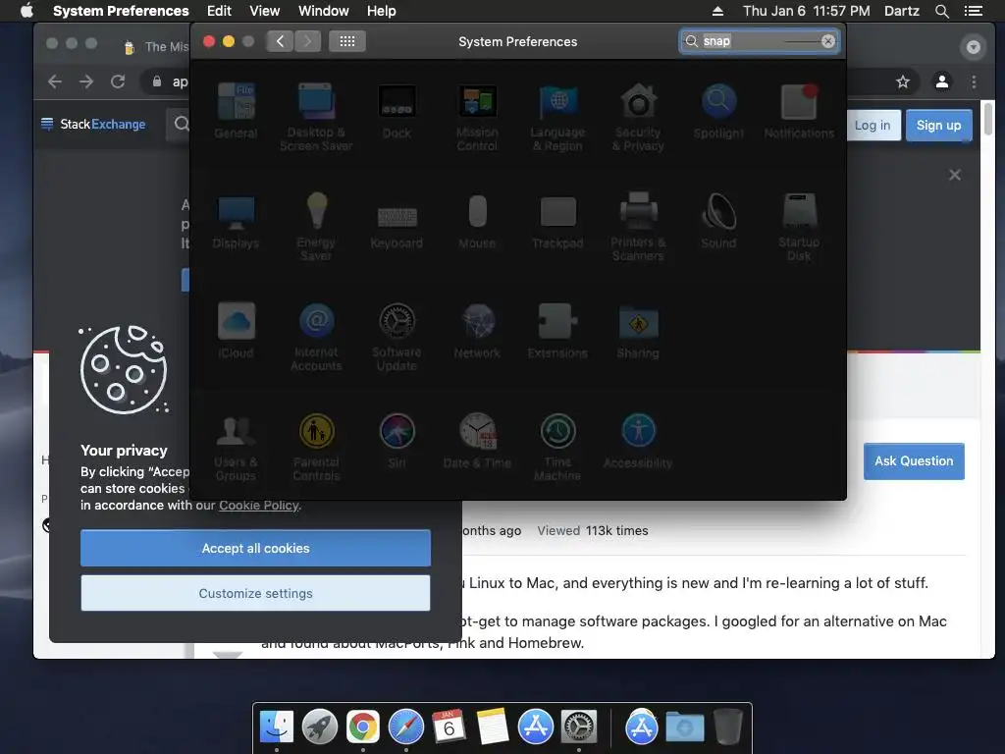The image size is (1005, 754).
Task: Go back in System Preferences
Action: coord(280,41)
